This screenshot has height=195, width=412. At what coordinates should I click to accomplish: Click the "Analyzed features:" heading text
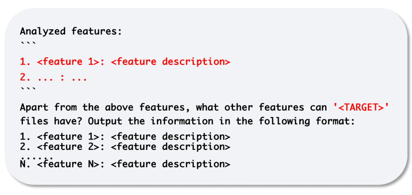pos(70,31)
